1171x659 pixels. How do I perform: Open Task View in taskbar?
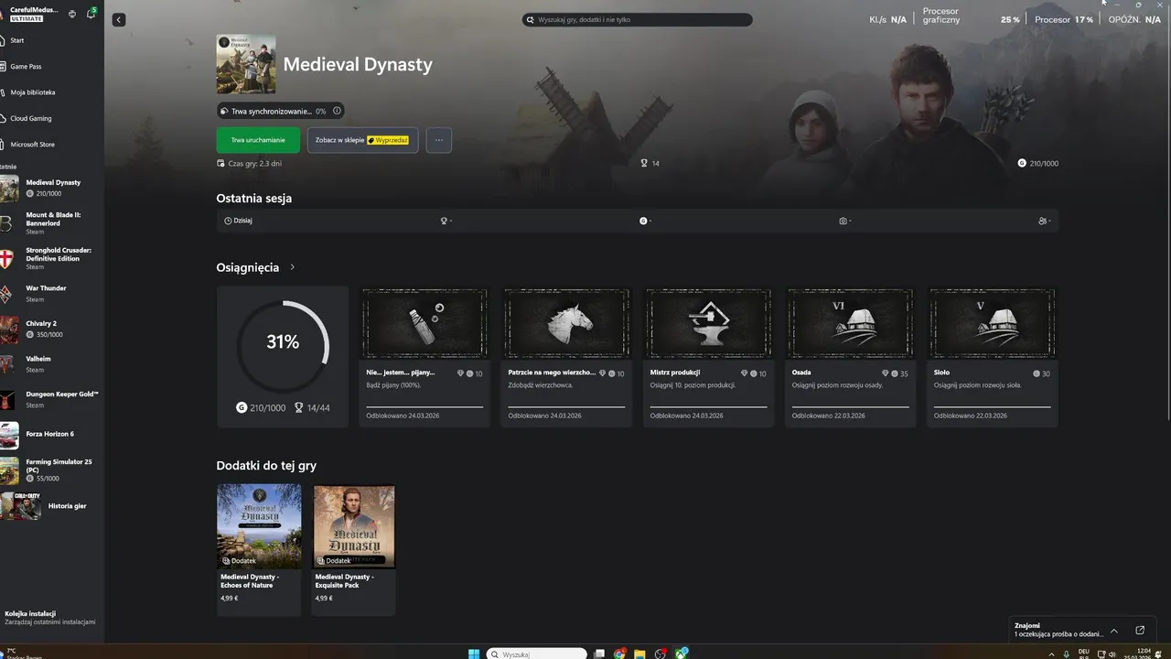[599, 654]
